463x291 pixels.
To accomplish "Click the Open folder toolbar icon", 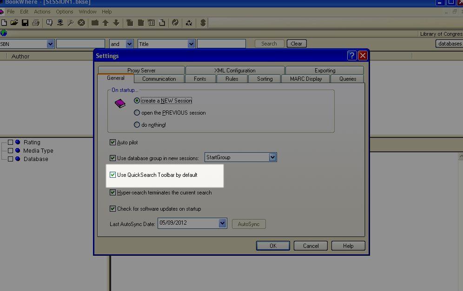I will pyautogui.click(x=14, y=23).
